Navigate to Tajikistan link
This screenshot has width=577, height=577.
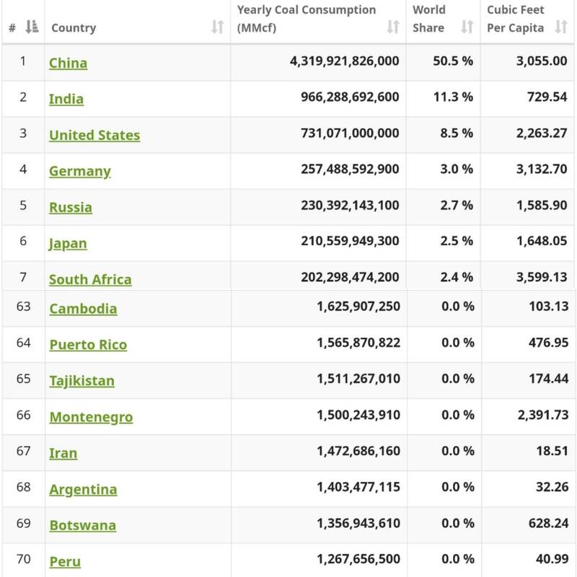82,381
